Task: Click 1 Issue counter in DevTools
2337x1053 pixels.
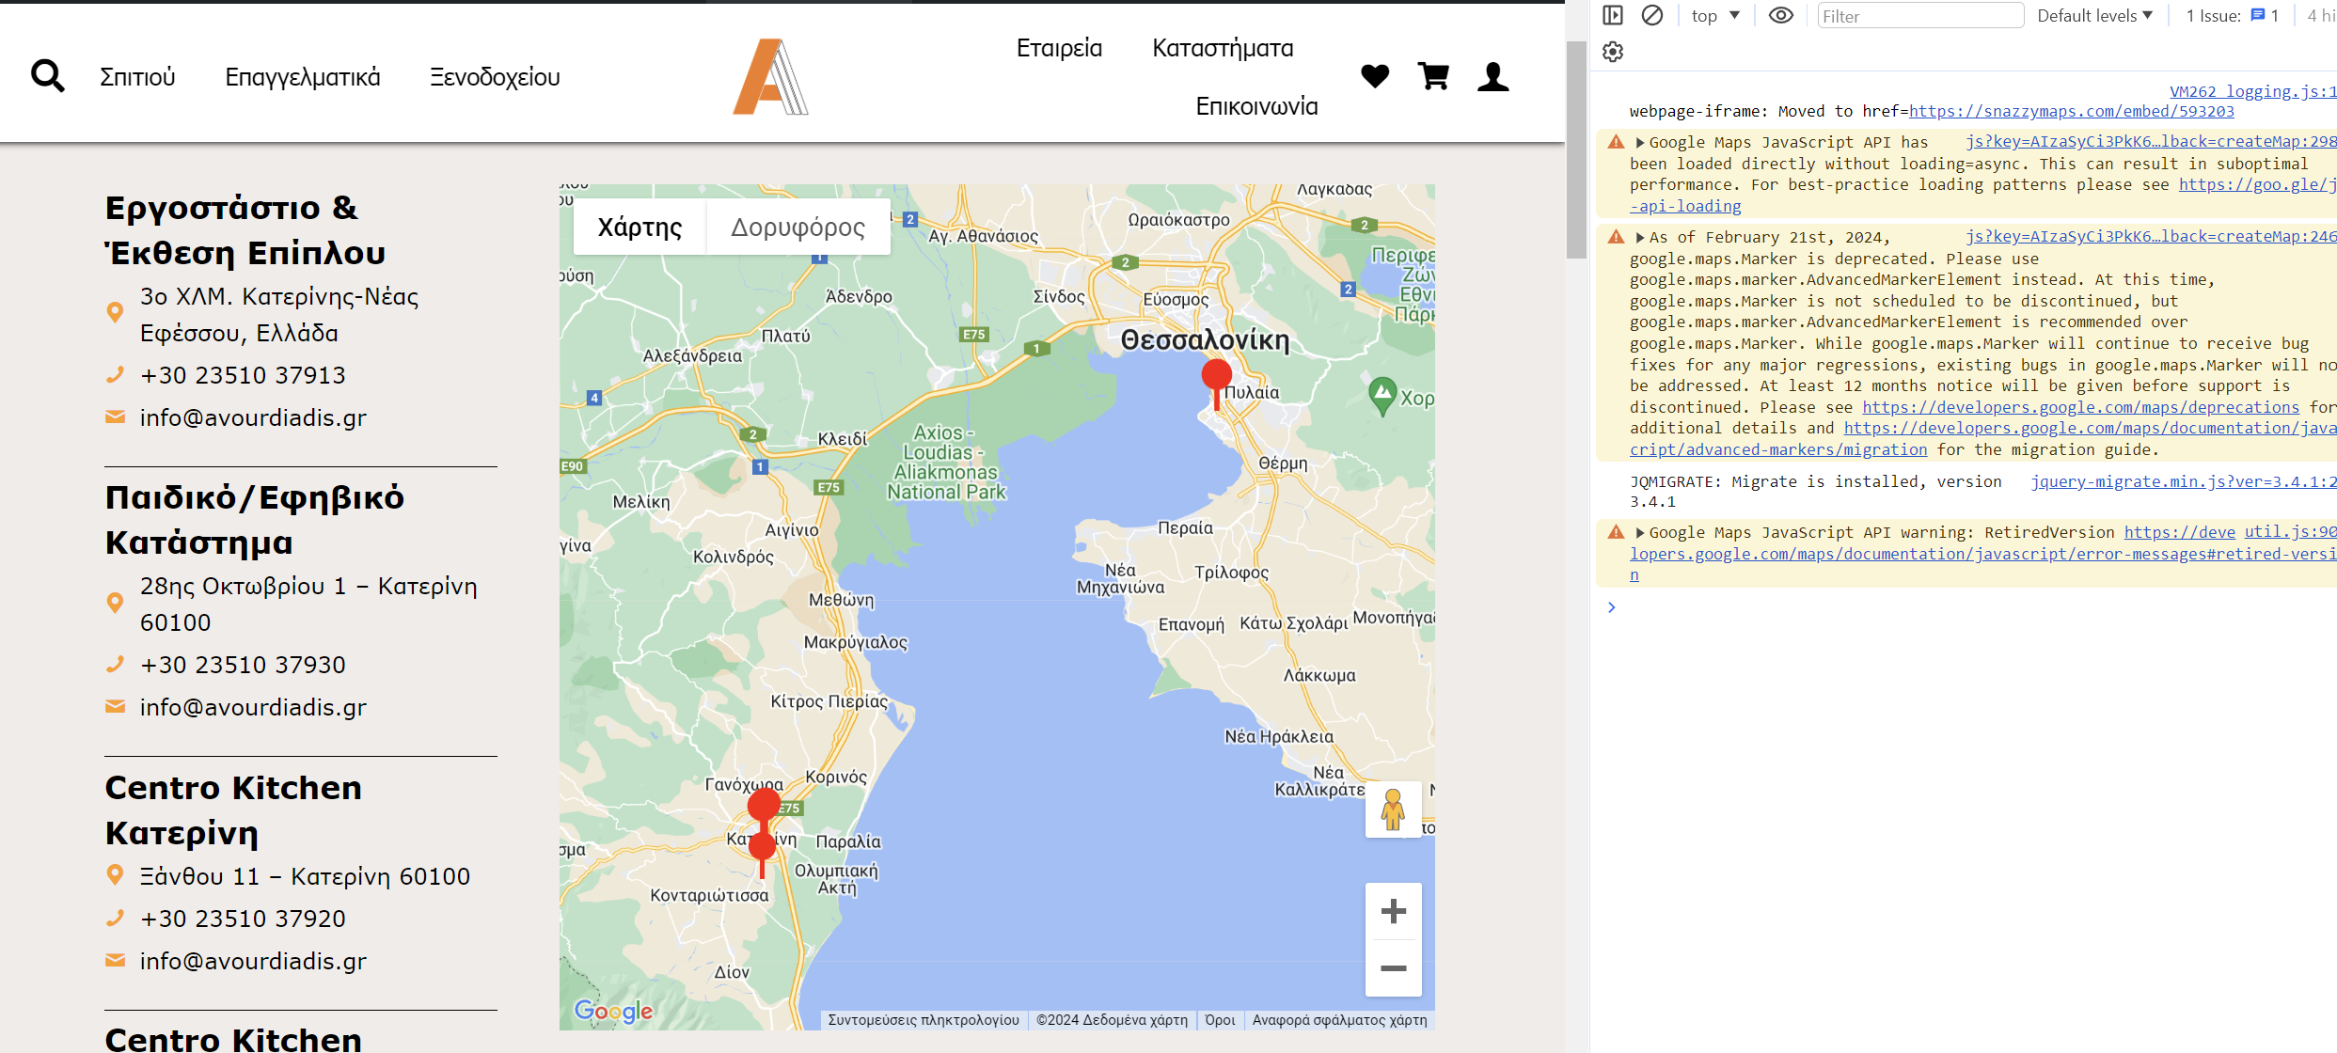Action: [x=2232, y=15]
